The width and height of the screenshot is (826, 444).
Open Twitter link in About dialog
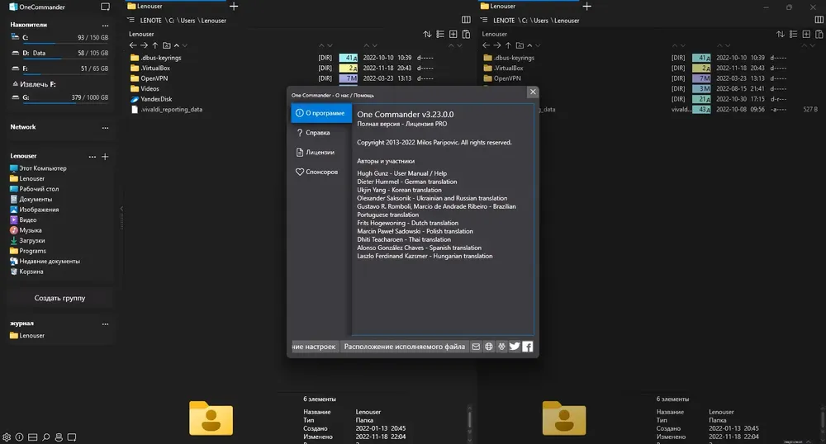515,346
